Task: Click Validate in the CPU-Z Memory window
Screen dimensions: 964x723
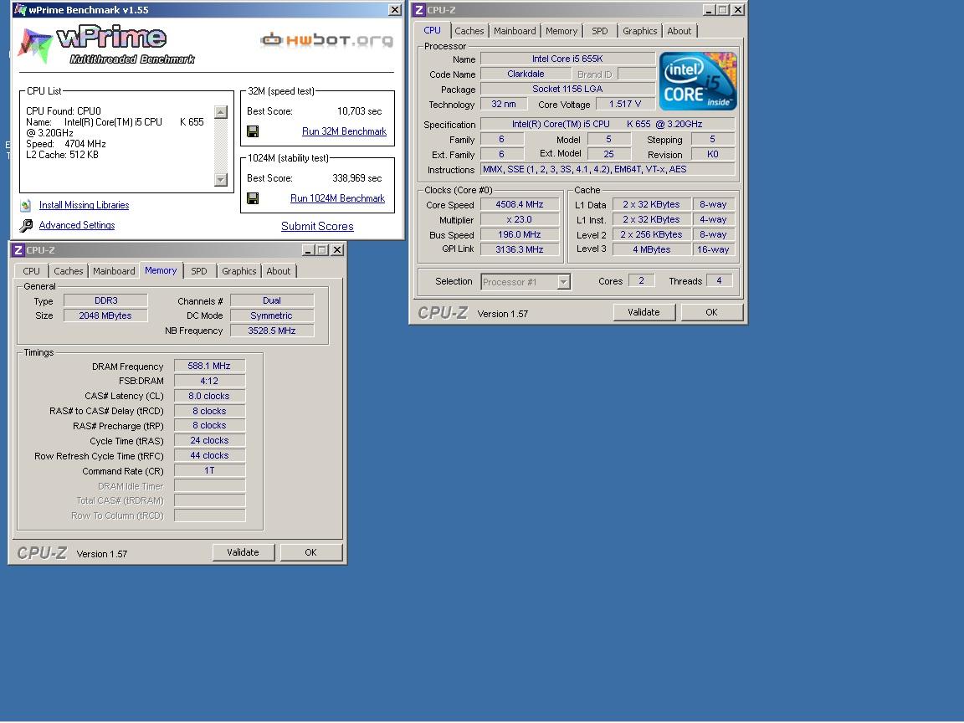Action: [x=243, y=552]
